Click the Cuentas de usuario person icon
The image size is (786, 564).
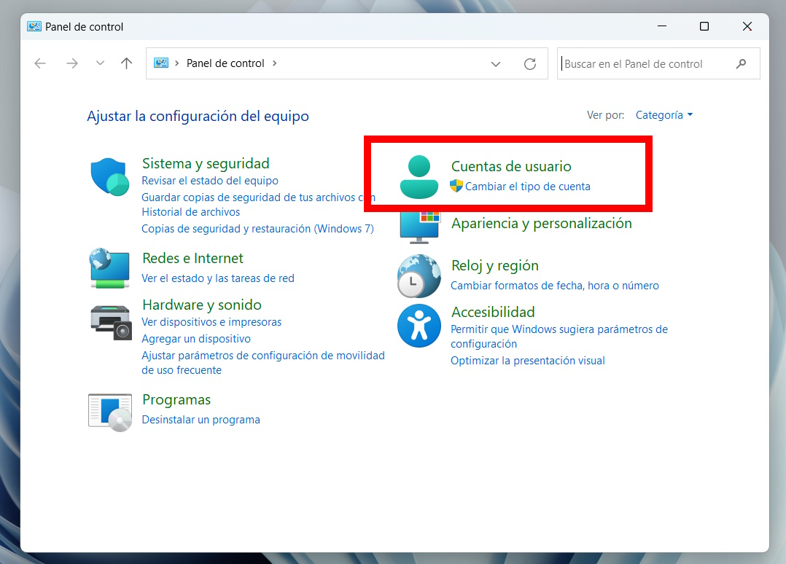click(x=419, y=177)
